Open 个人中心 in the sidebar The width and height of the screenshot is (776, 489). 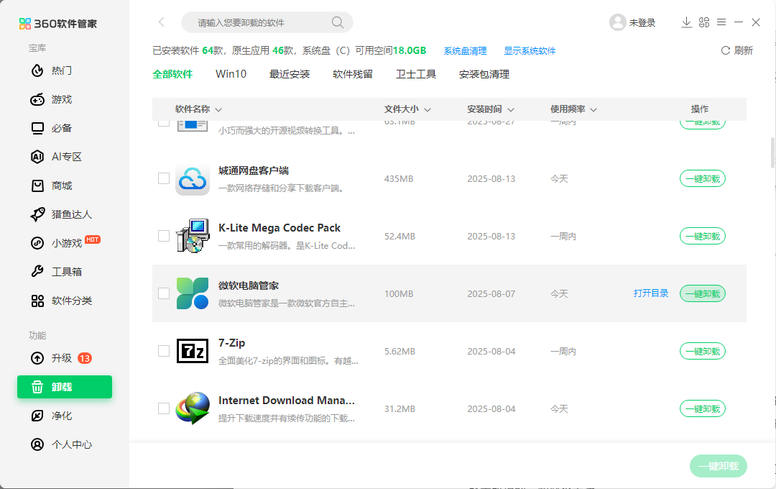pos(59,444)
